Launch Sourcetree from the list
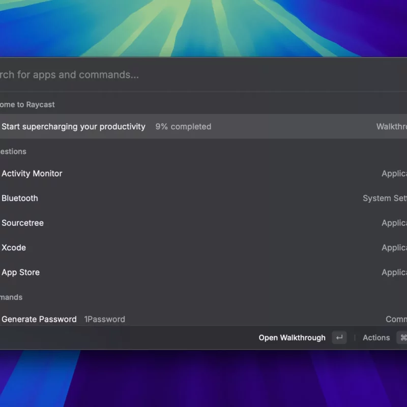The width and height of the screenshot is (407, 407). 23,223
